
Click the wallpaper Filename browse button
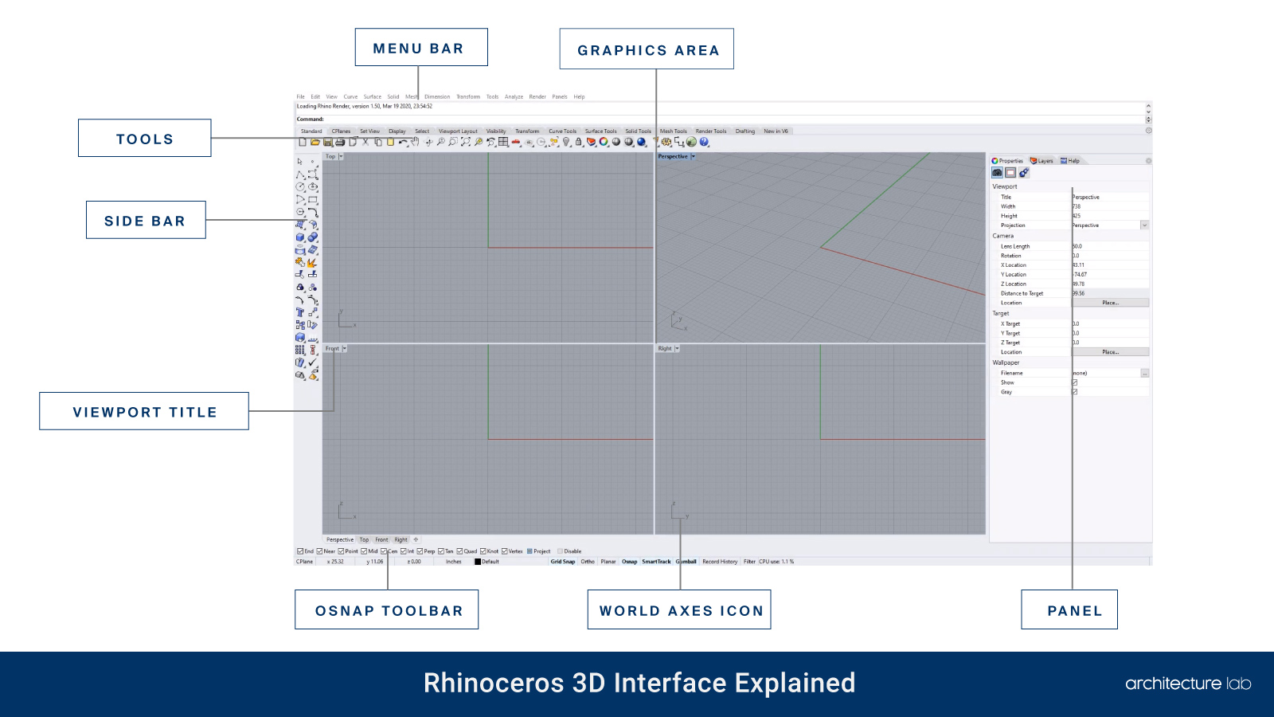click(x=1145, y=373)
